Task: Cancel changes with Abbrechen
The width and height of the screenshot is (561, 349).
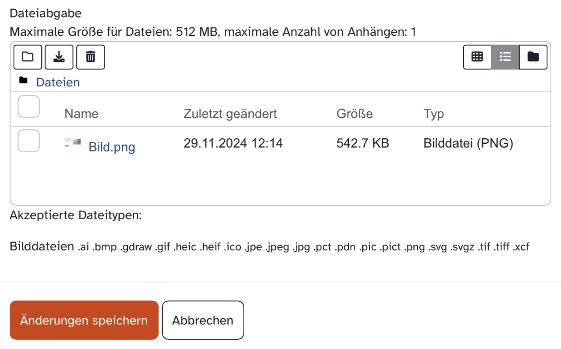Action: tap(203, 320)
